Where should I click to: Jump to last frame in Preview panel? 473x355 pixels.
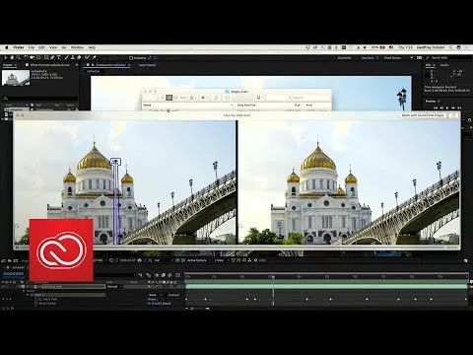[x=459, y=107]
